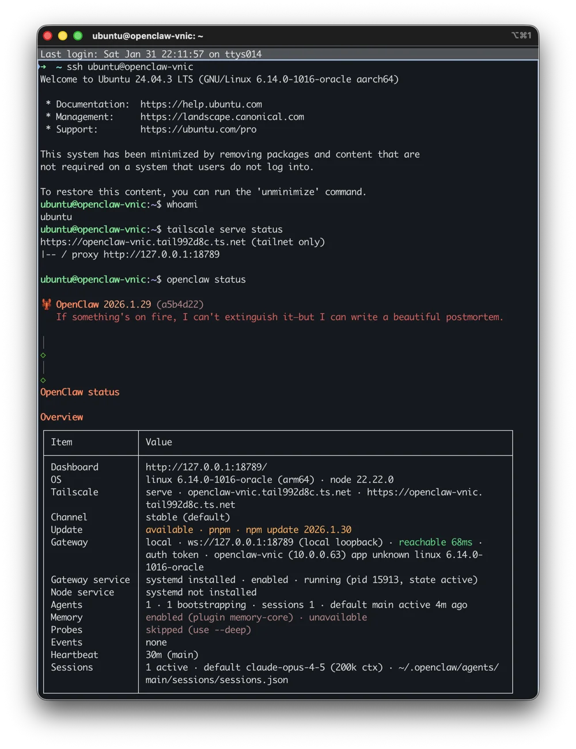Click the Item column header
Screen dimensions: 576x749
62,442
